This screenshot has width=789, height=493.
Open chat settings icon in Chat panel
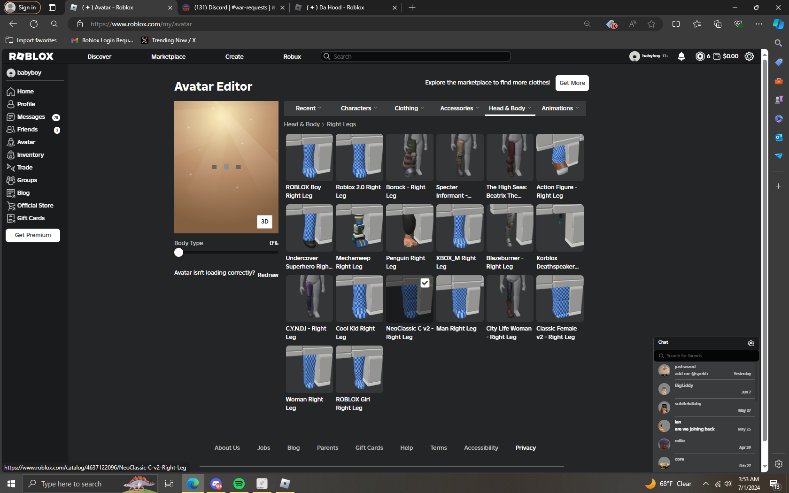pyautogui.click(x=751, y=343)
